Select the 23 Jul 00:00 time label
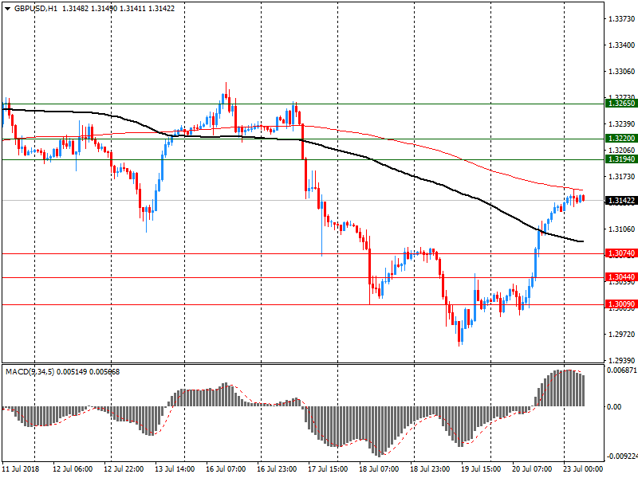The image size is (638, 478). pyautogui.click(x=583, y=469)
